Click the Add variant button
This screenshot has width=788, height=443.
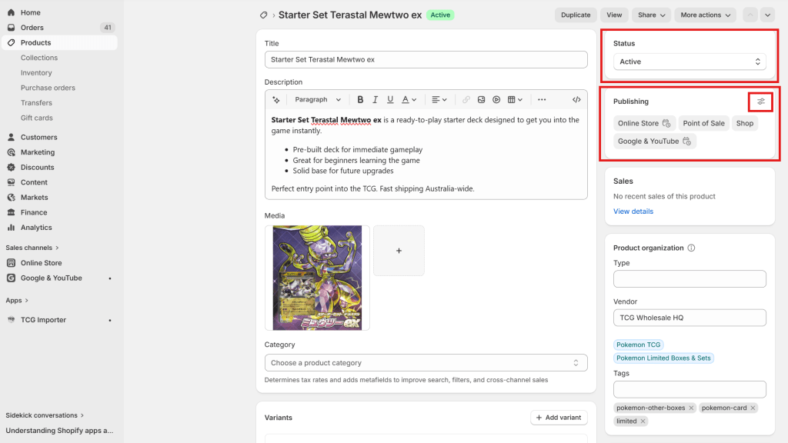(559, 418)
